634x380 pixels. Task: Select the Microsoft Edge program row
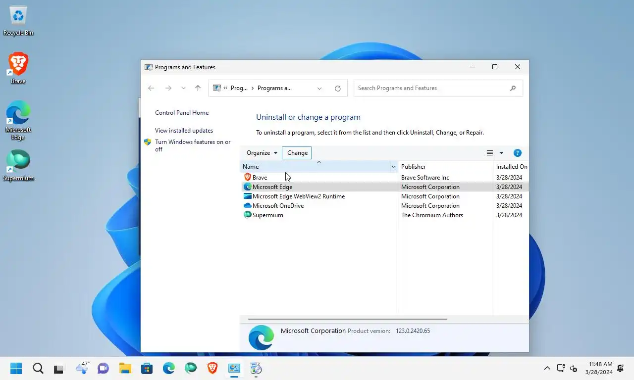384,187
